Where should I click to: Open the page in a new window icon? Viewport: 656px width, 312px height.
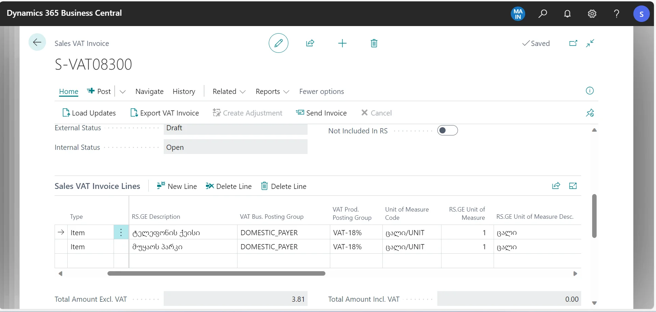pos(573,43)
